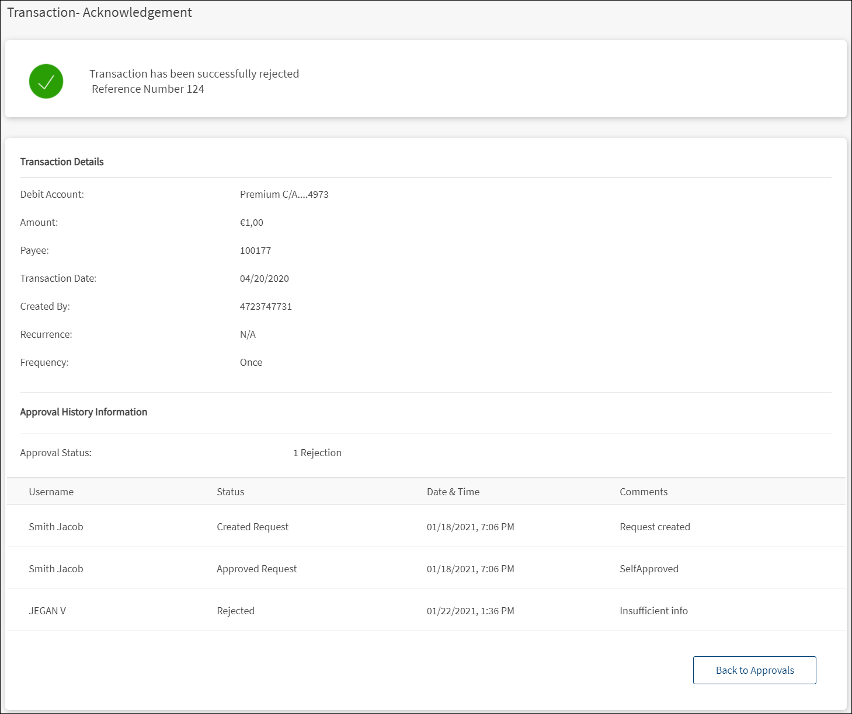Click the green success checkmark icon
This screenshot has height=714, width=852.
(46, 81)
